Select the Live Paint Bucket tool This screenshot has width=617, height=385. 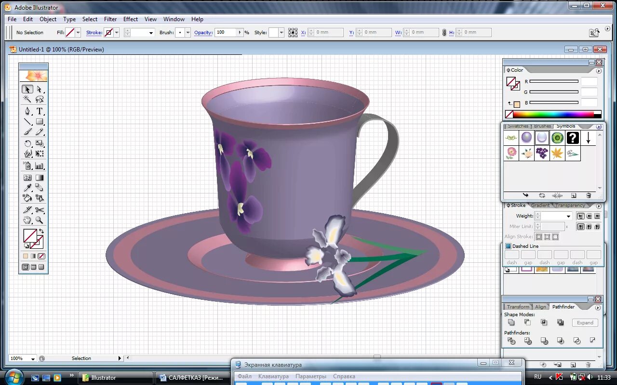27,198
